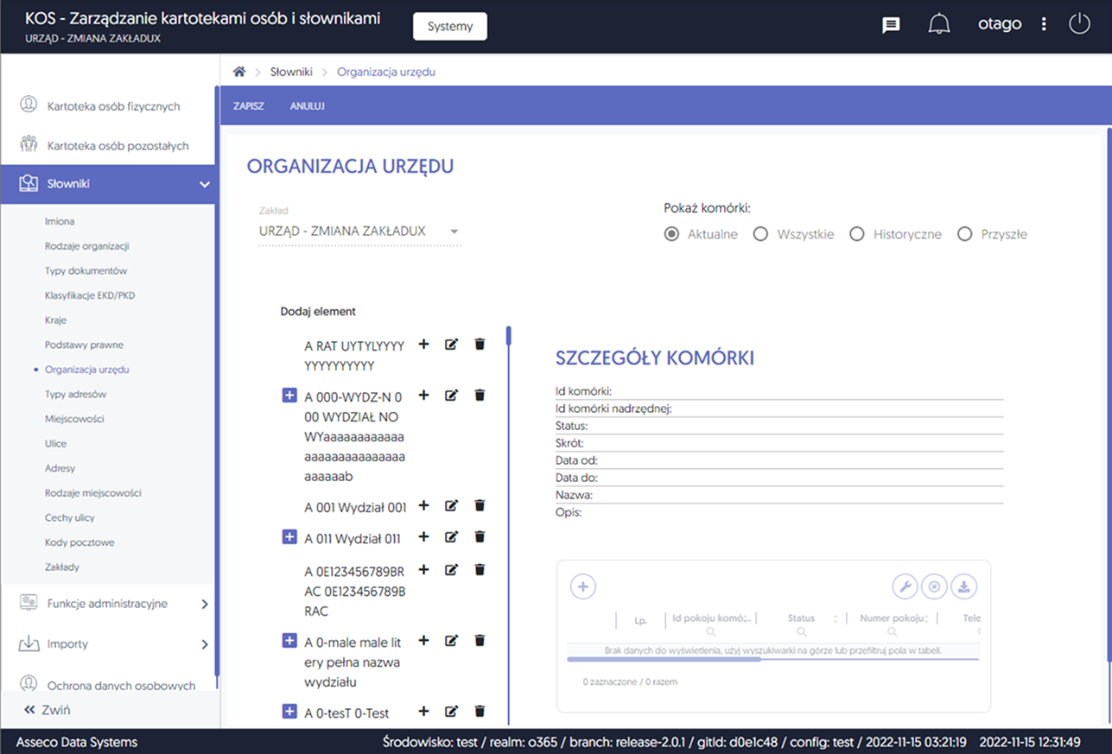Delete A 011 Wydział 011
The width and height of the screenshot is (1112, 754).
coord(480,536)
